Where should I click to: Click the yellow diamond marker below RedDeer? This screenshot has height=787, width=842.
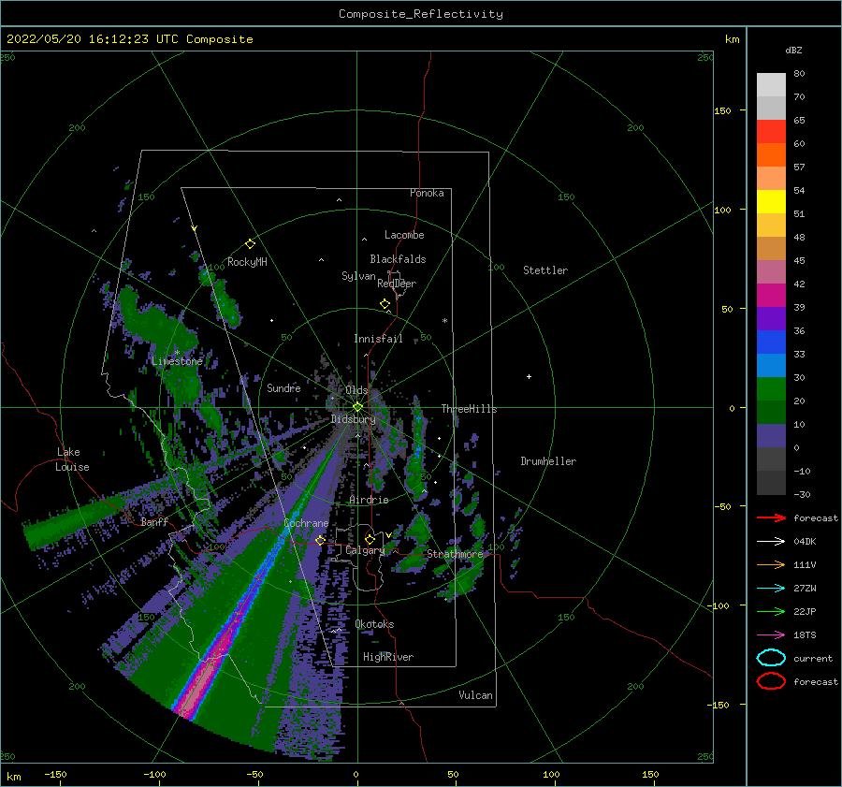point(385,304)
